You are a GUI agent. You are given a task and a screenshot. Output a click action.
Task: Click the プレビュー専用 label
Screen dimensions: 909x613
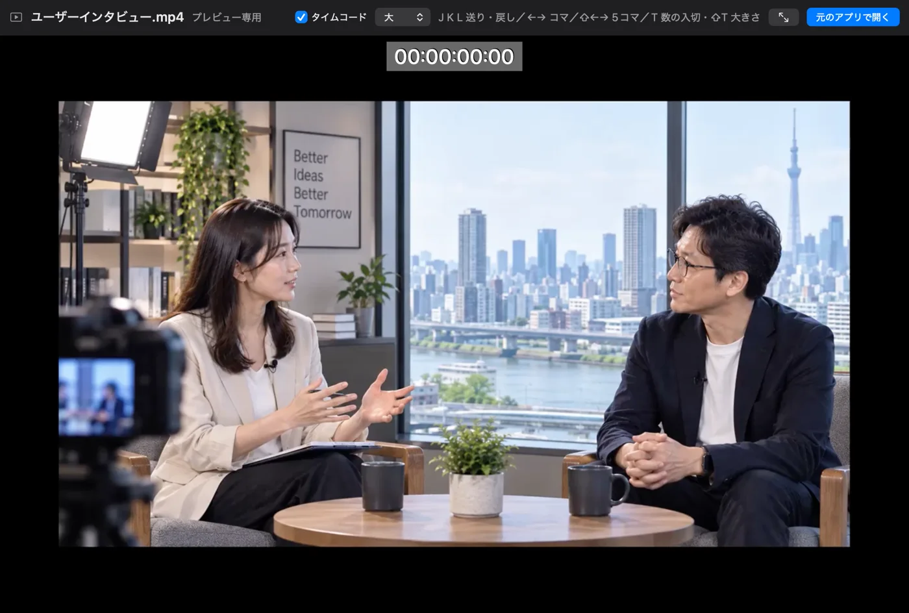227,18
